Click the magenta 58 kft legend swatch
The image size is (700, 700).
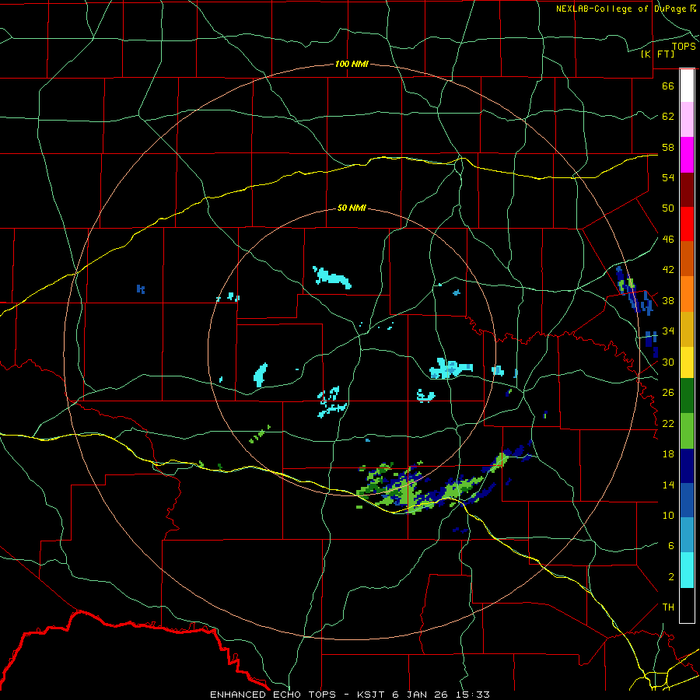tap(687, 155)
